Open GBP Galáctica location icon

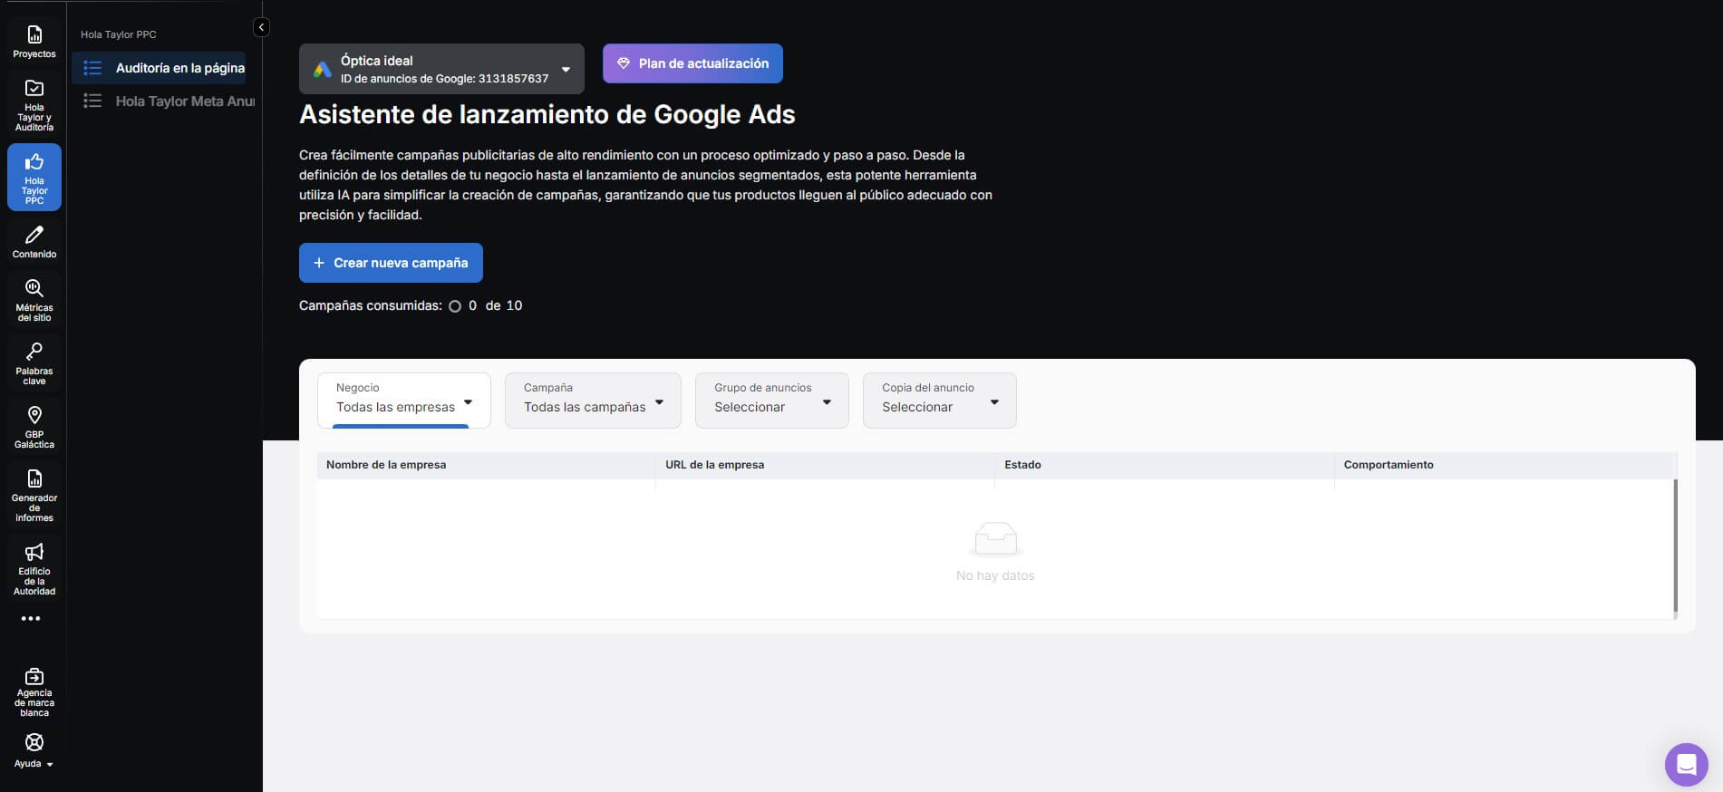point(34,426)
